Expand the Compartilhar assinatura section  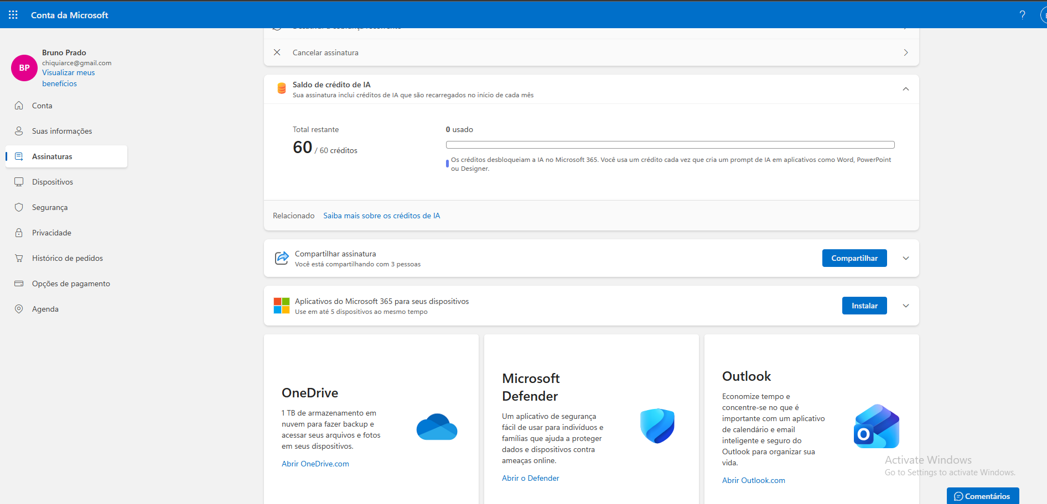pyautogui.click(x=906, y=258)
